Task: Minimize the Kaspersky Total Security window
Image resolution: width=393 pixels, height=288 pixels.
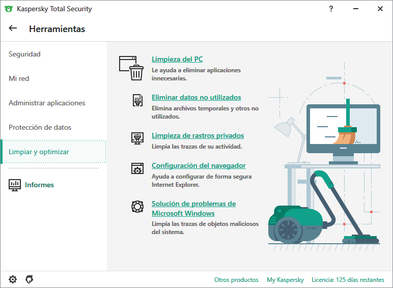Action: pos(355,9)
